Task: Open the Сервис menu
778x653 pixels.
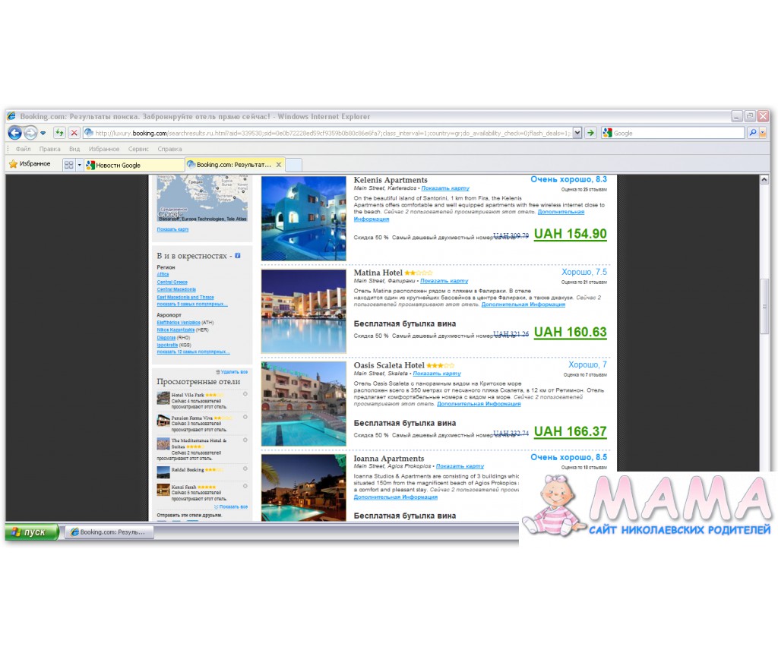Action: coord(138,149)
